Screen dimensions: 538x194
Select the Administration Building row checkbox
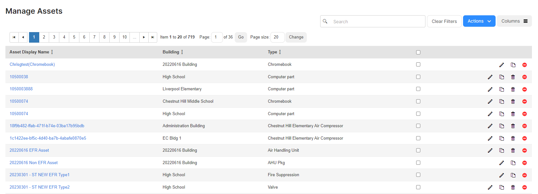pyautogui.click(x=418, y=126)
